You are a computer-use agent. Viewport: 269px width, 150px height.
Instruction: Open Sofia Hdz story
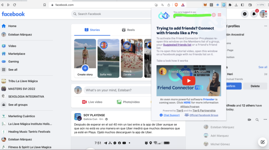[108, 58]
